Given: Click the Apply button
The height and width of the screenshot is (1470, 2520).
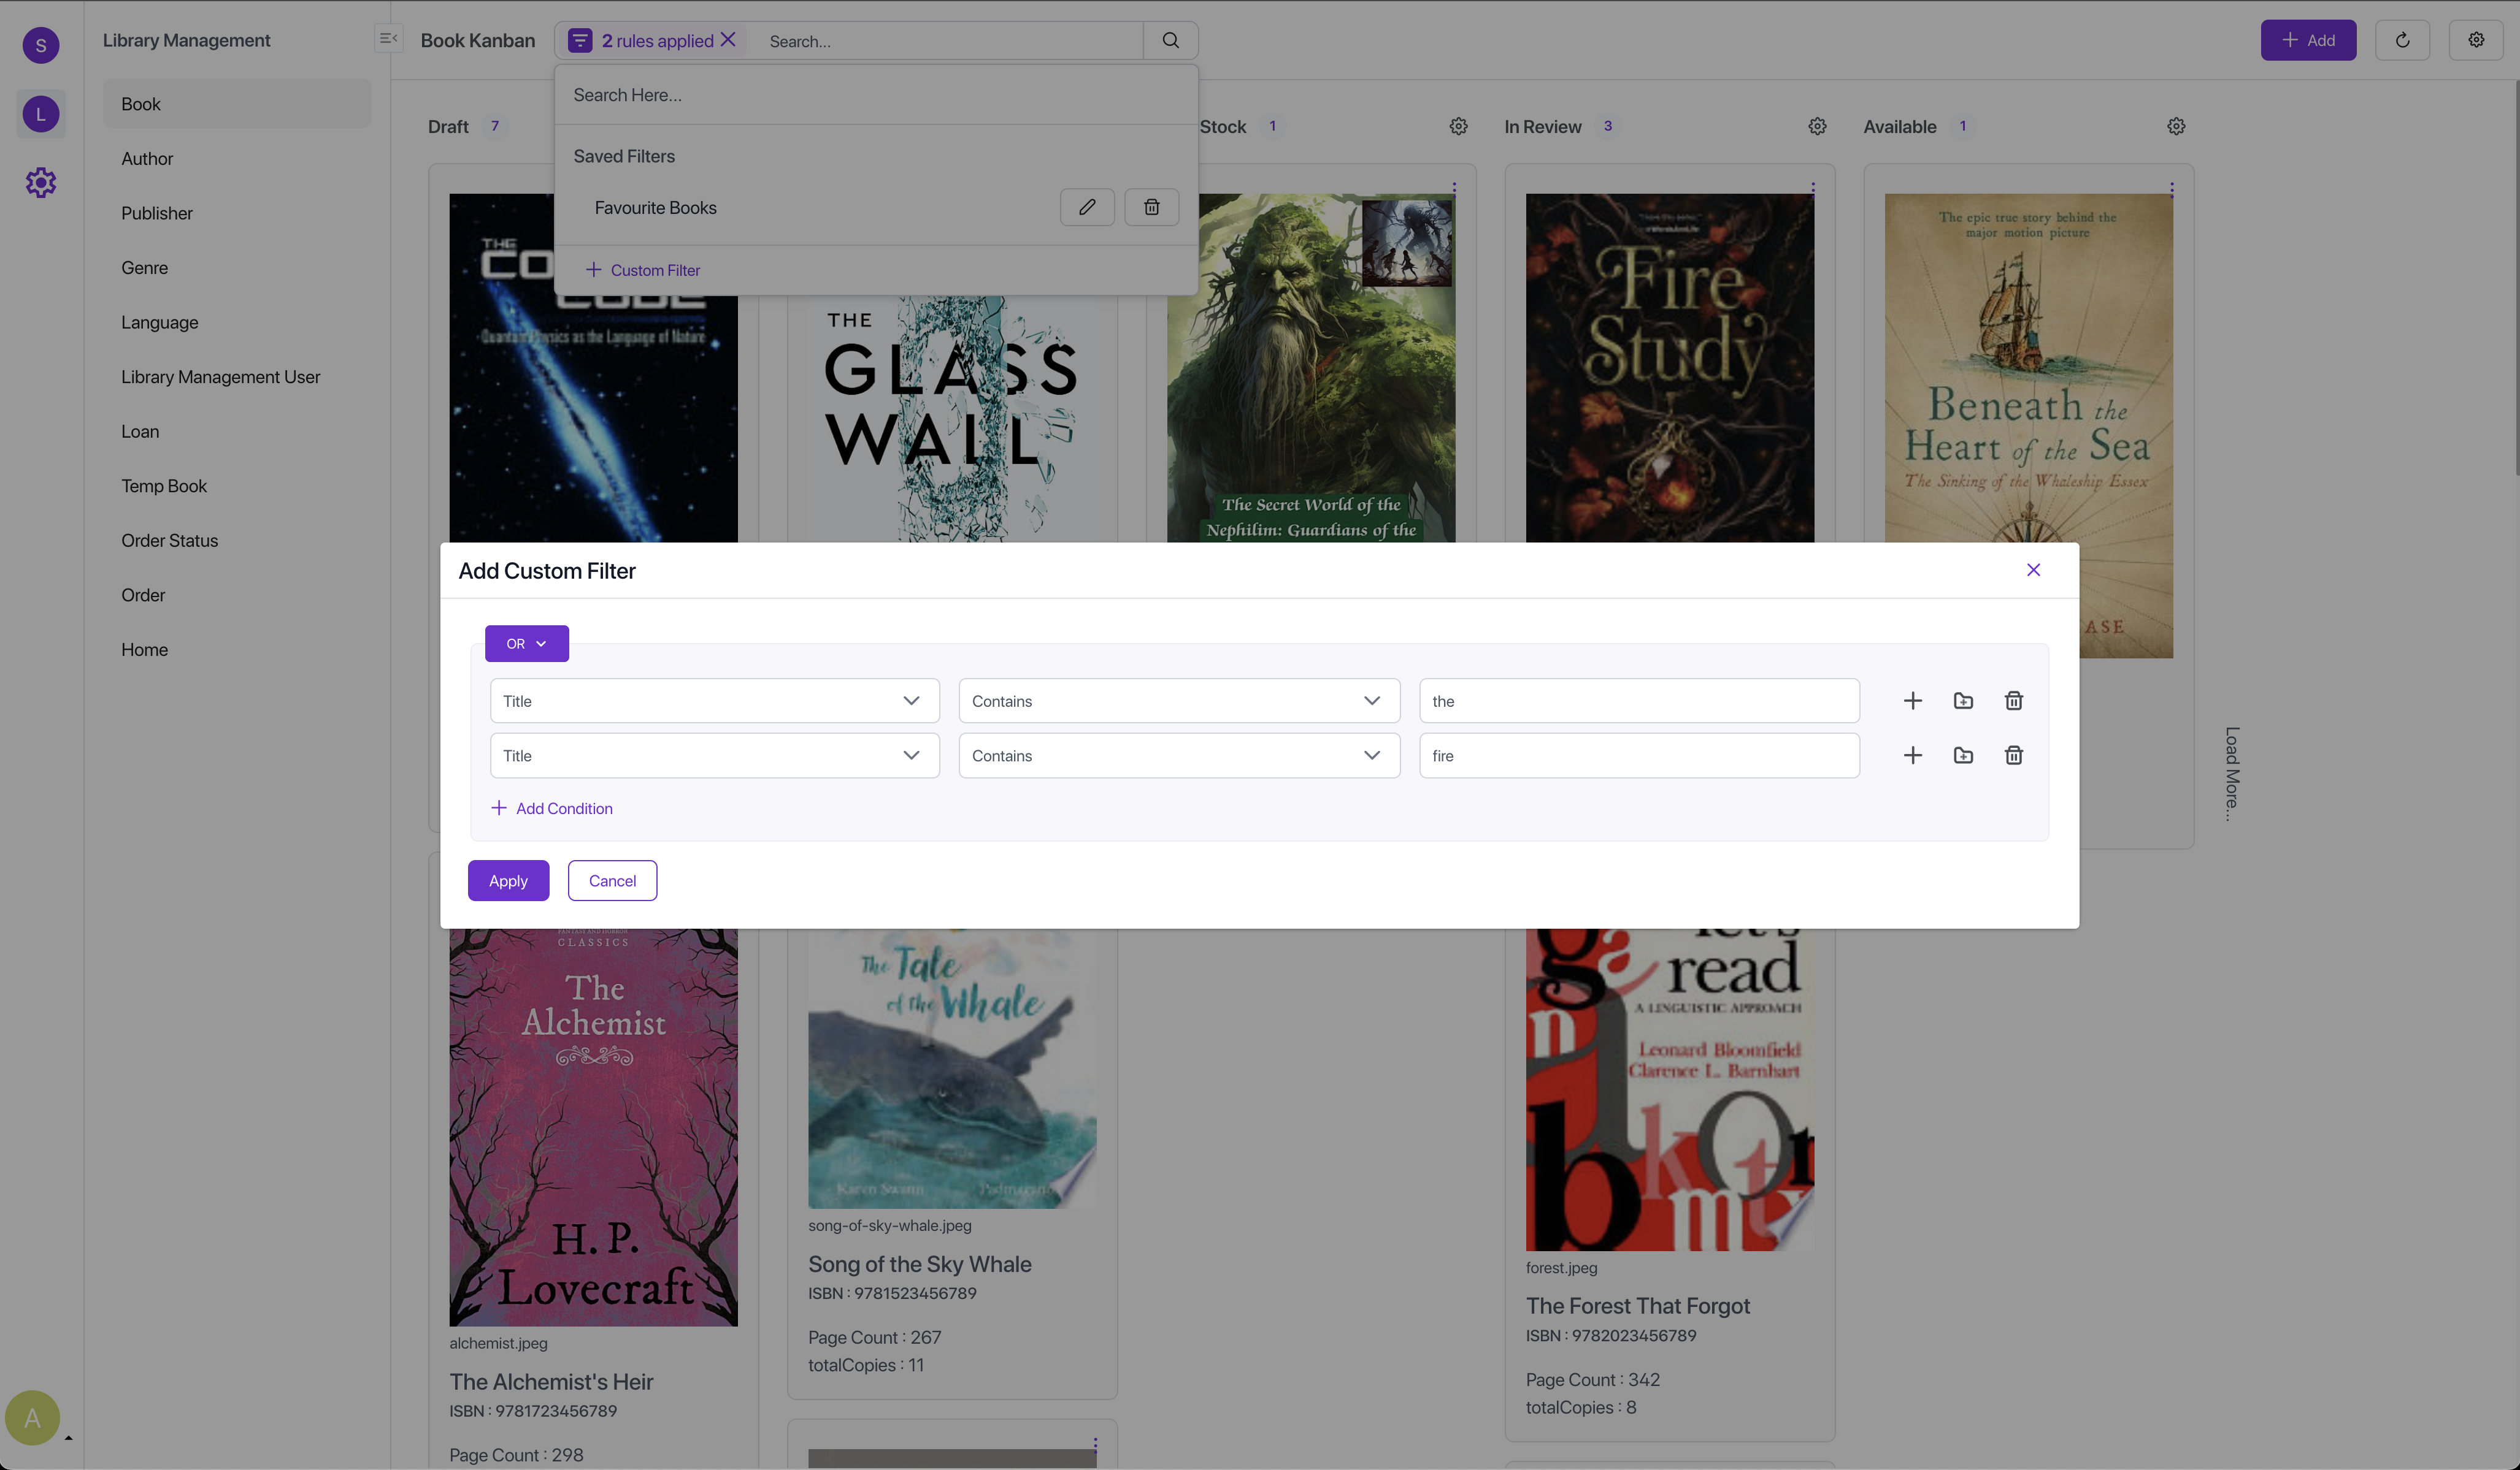Looking at the screenshot, I should pyautogui.click(x=508, y=880).
